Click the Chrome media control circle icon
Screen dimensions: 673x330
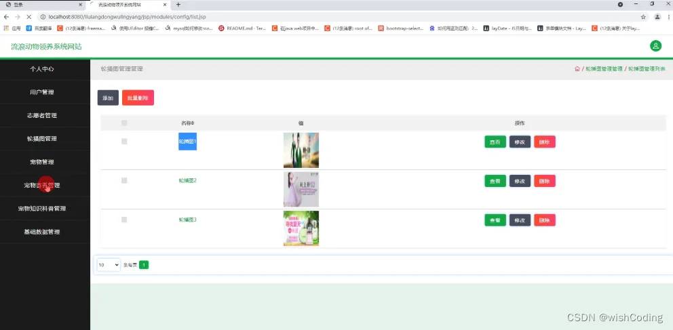click(x=620, y=4)
